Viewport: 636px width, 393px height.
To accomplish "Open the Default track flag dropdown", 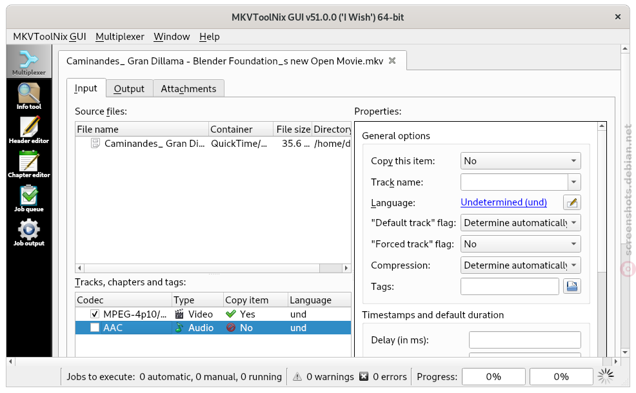I will [521, 223].
